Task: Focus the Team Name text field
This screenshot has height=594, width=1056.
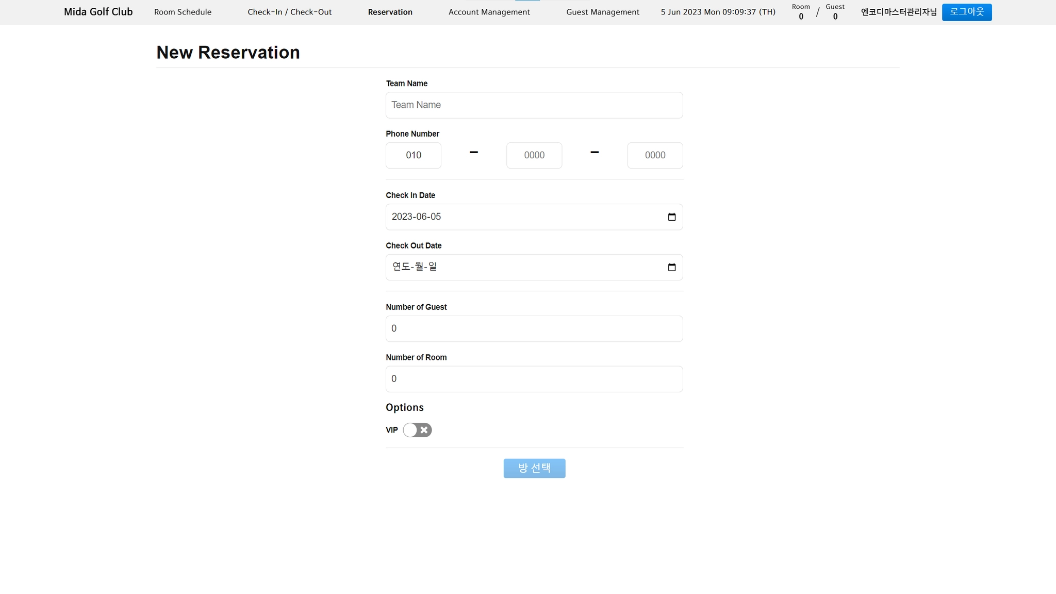Action: pos(534,105)
